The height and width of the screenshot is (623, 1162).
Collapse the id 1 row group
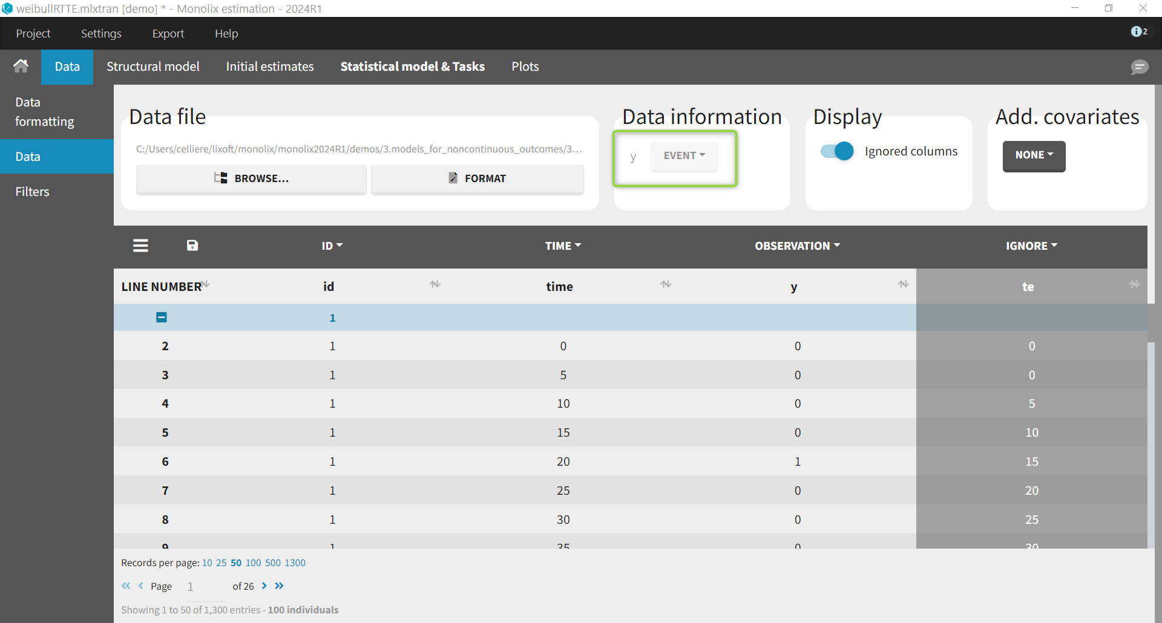point(162,318)
